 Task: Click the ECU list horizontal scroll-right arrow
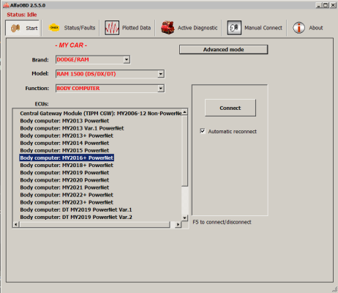178,224
